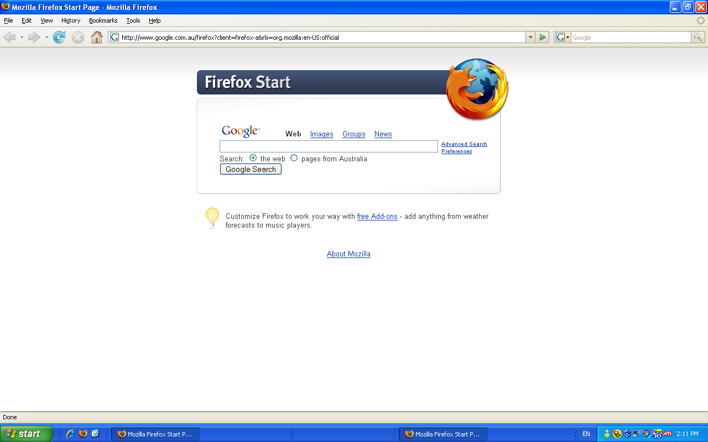
Task: Open the Home page via house icon
Action: [97, 37]
